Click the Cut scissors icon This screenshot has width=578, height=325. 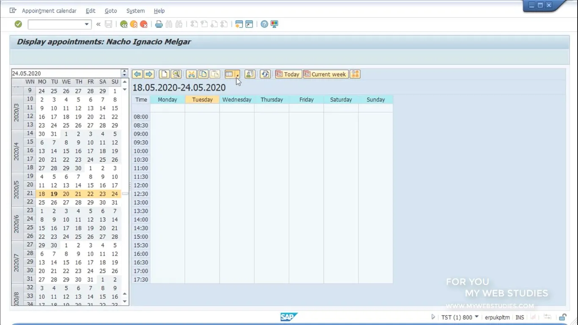tap(191, 74)
